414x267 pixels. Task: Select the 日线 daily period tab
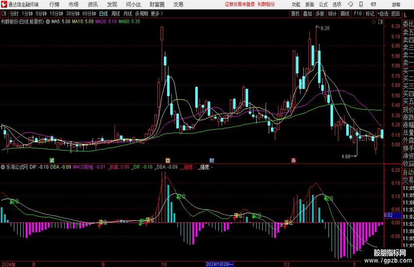click(103, 14)
